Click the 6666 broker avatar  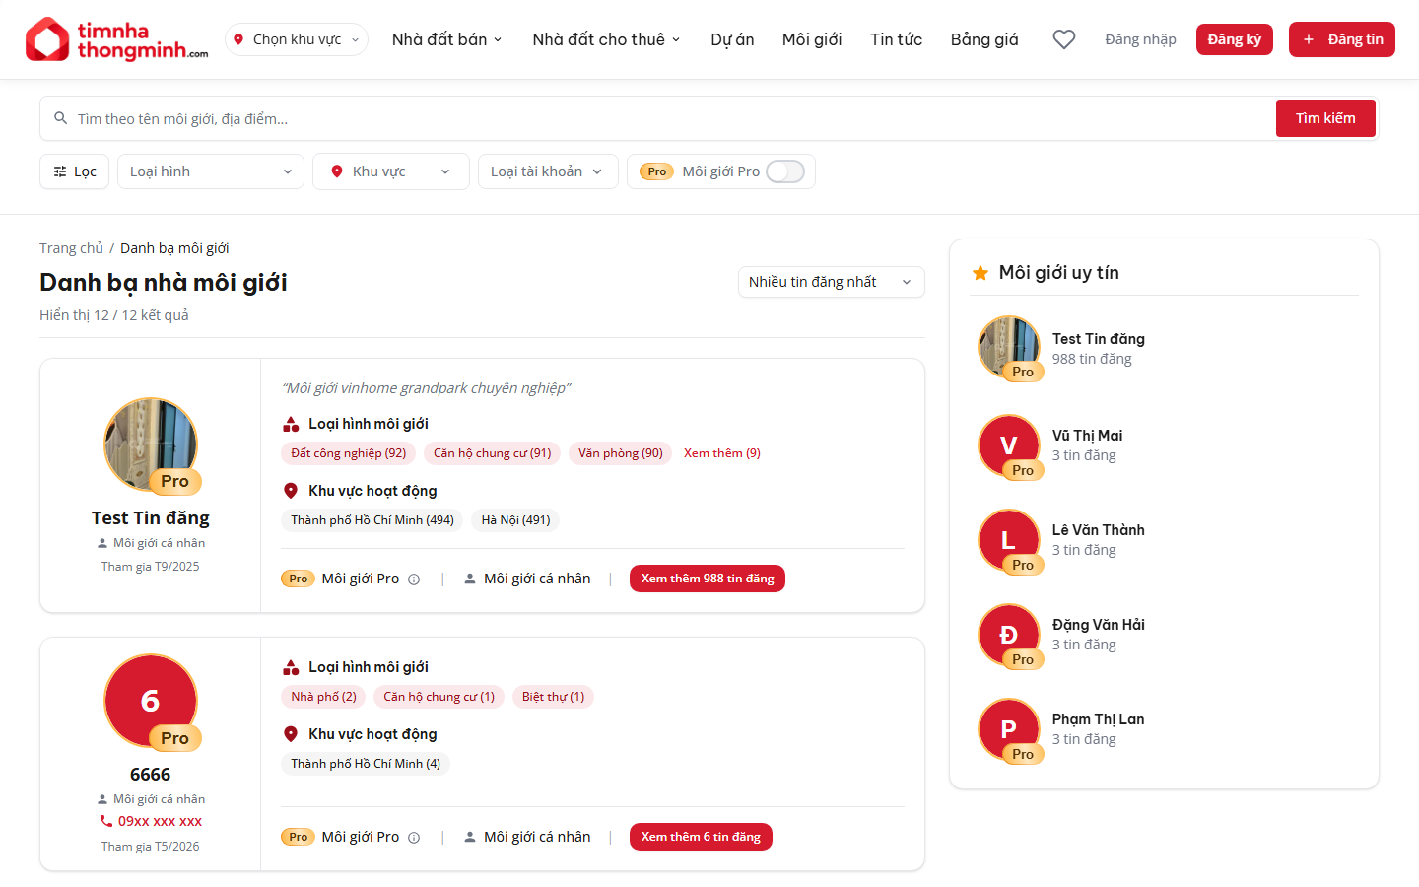click(151, 701)
